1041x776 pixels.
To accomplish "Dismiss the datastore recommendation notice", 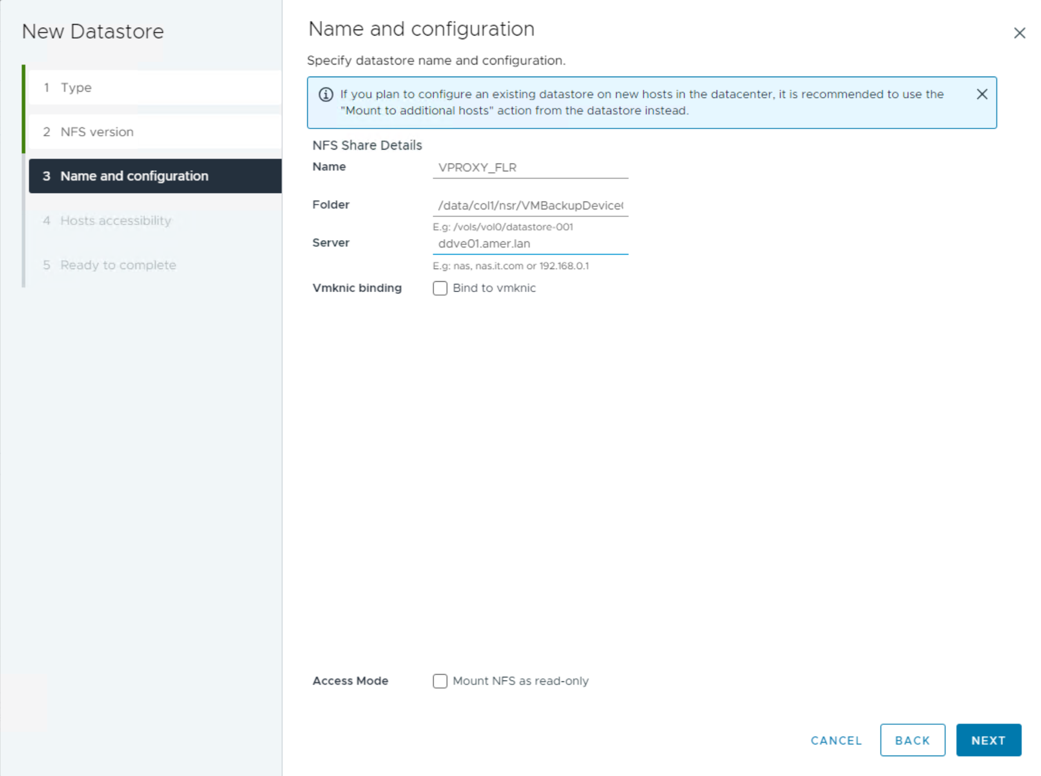I will 981,94.
